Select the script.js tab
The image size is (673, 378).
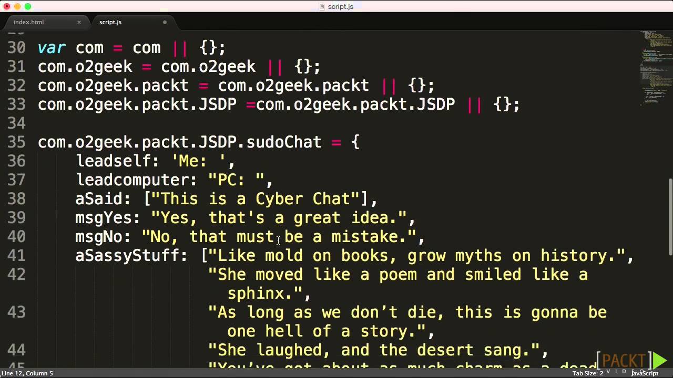pyautogui.click(x=110, y=22)
